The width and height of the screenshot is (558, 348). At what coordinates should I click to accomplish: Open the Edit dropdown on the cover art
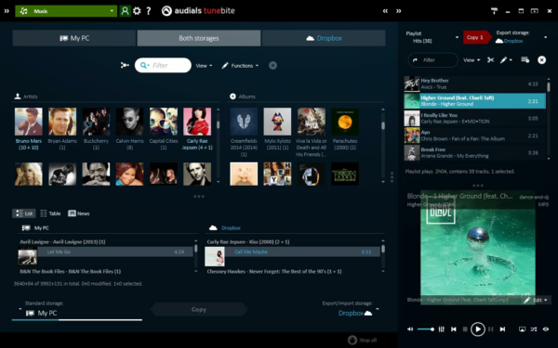pos(536,300)
